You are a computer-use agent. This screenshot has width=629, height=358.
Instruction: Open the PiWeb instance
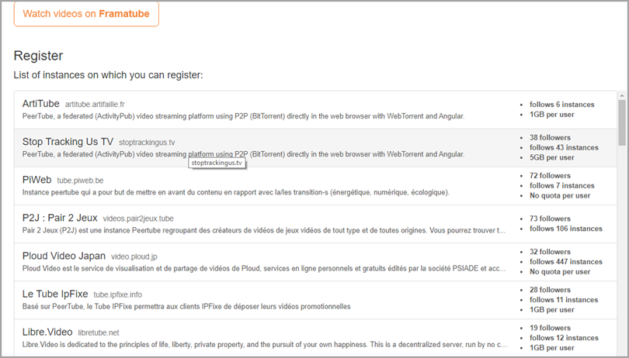coord(37,180)
